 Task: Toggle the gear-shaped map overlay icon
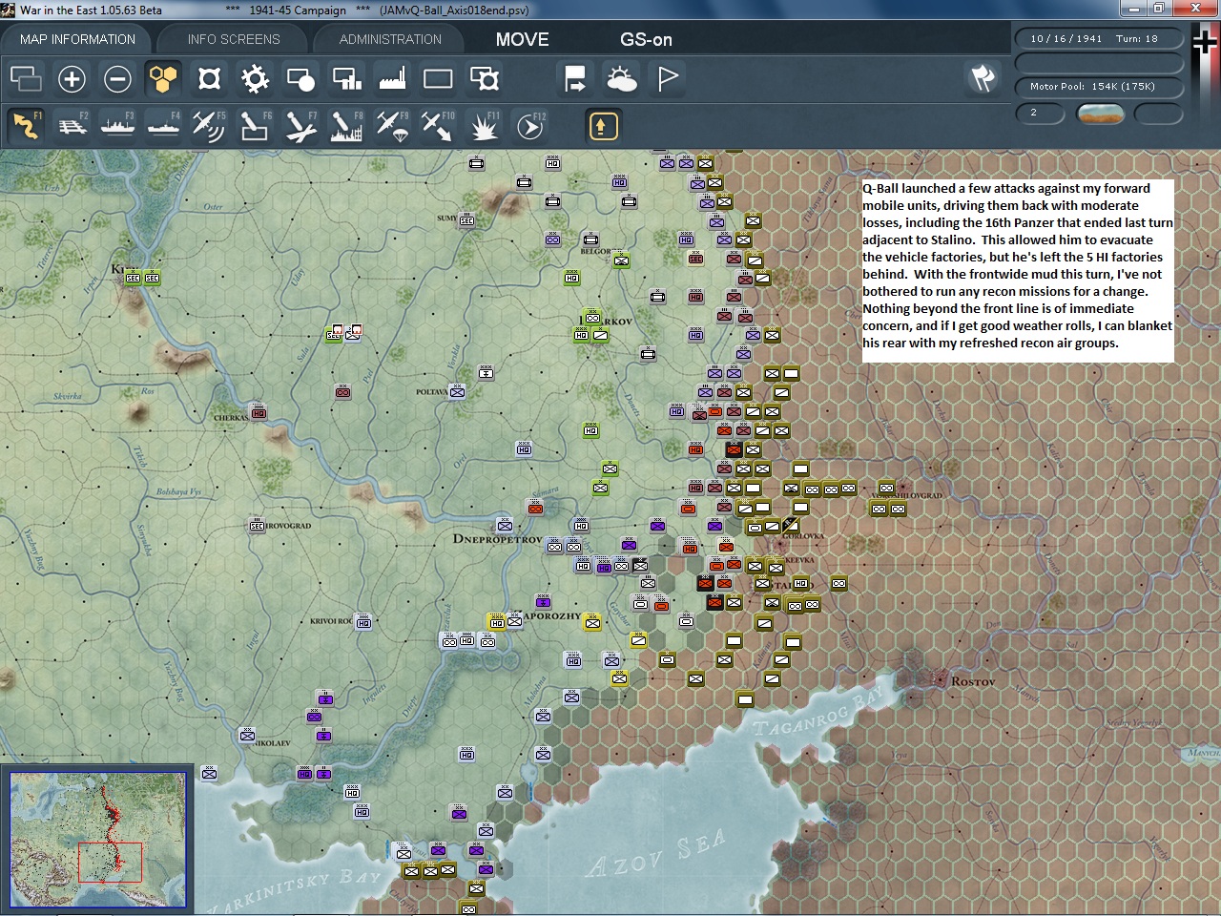coord(255,78)
